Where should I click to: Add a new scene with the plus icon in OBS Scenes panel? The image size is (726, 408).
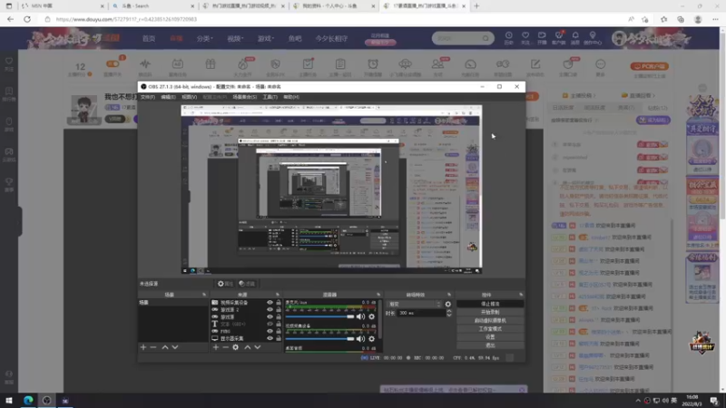[143, 347]
